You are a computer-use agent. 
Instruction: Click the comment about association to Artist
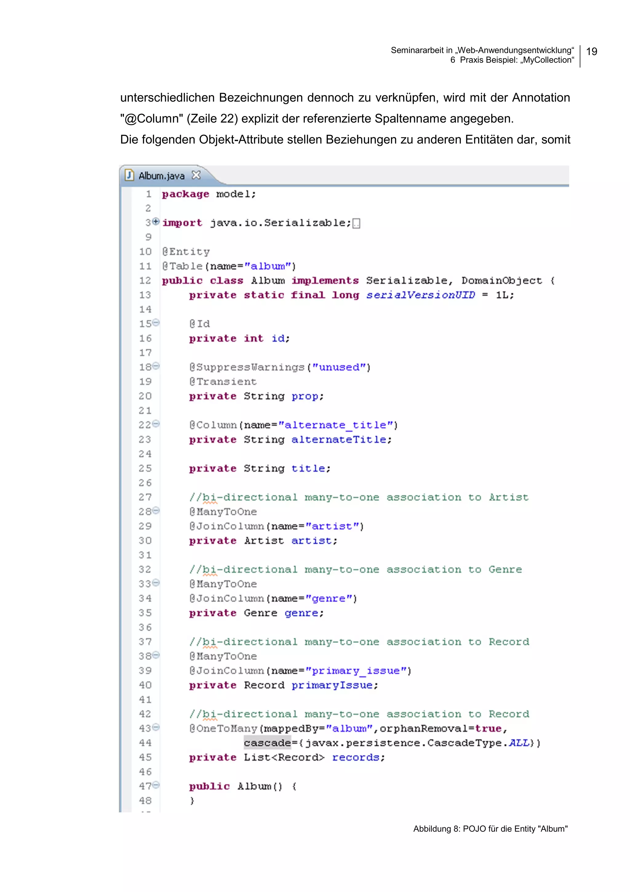359,498
